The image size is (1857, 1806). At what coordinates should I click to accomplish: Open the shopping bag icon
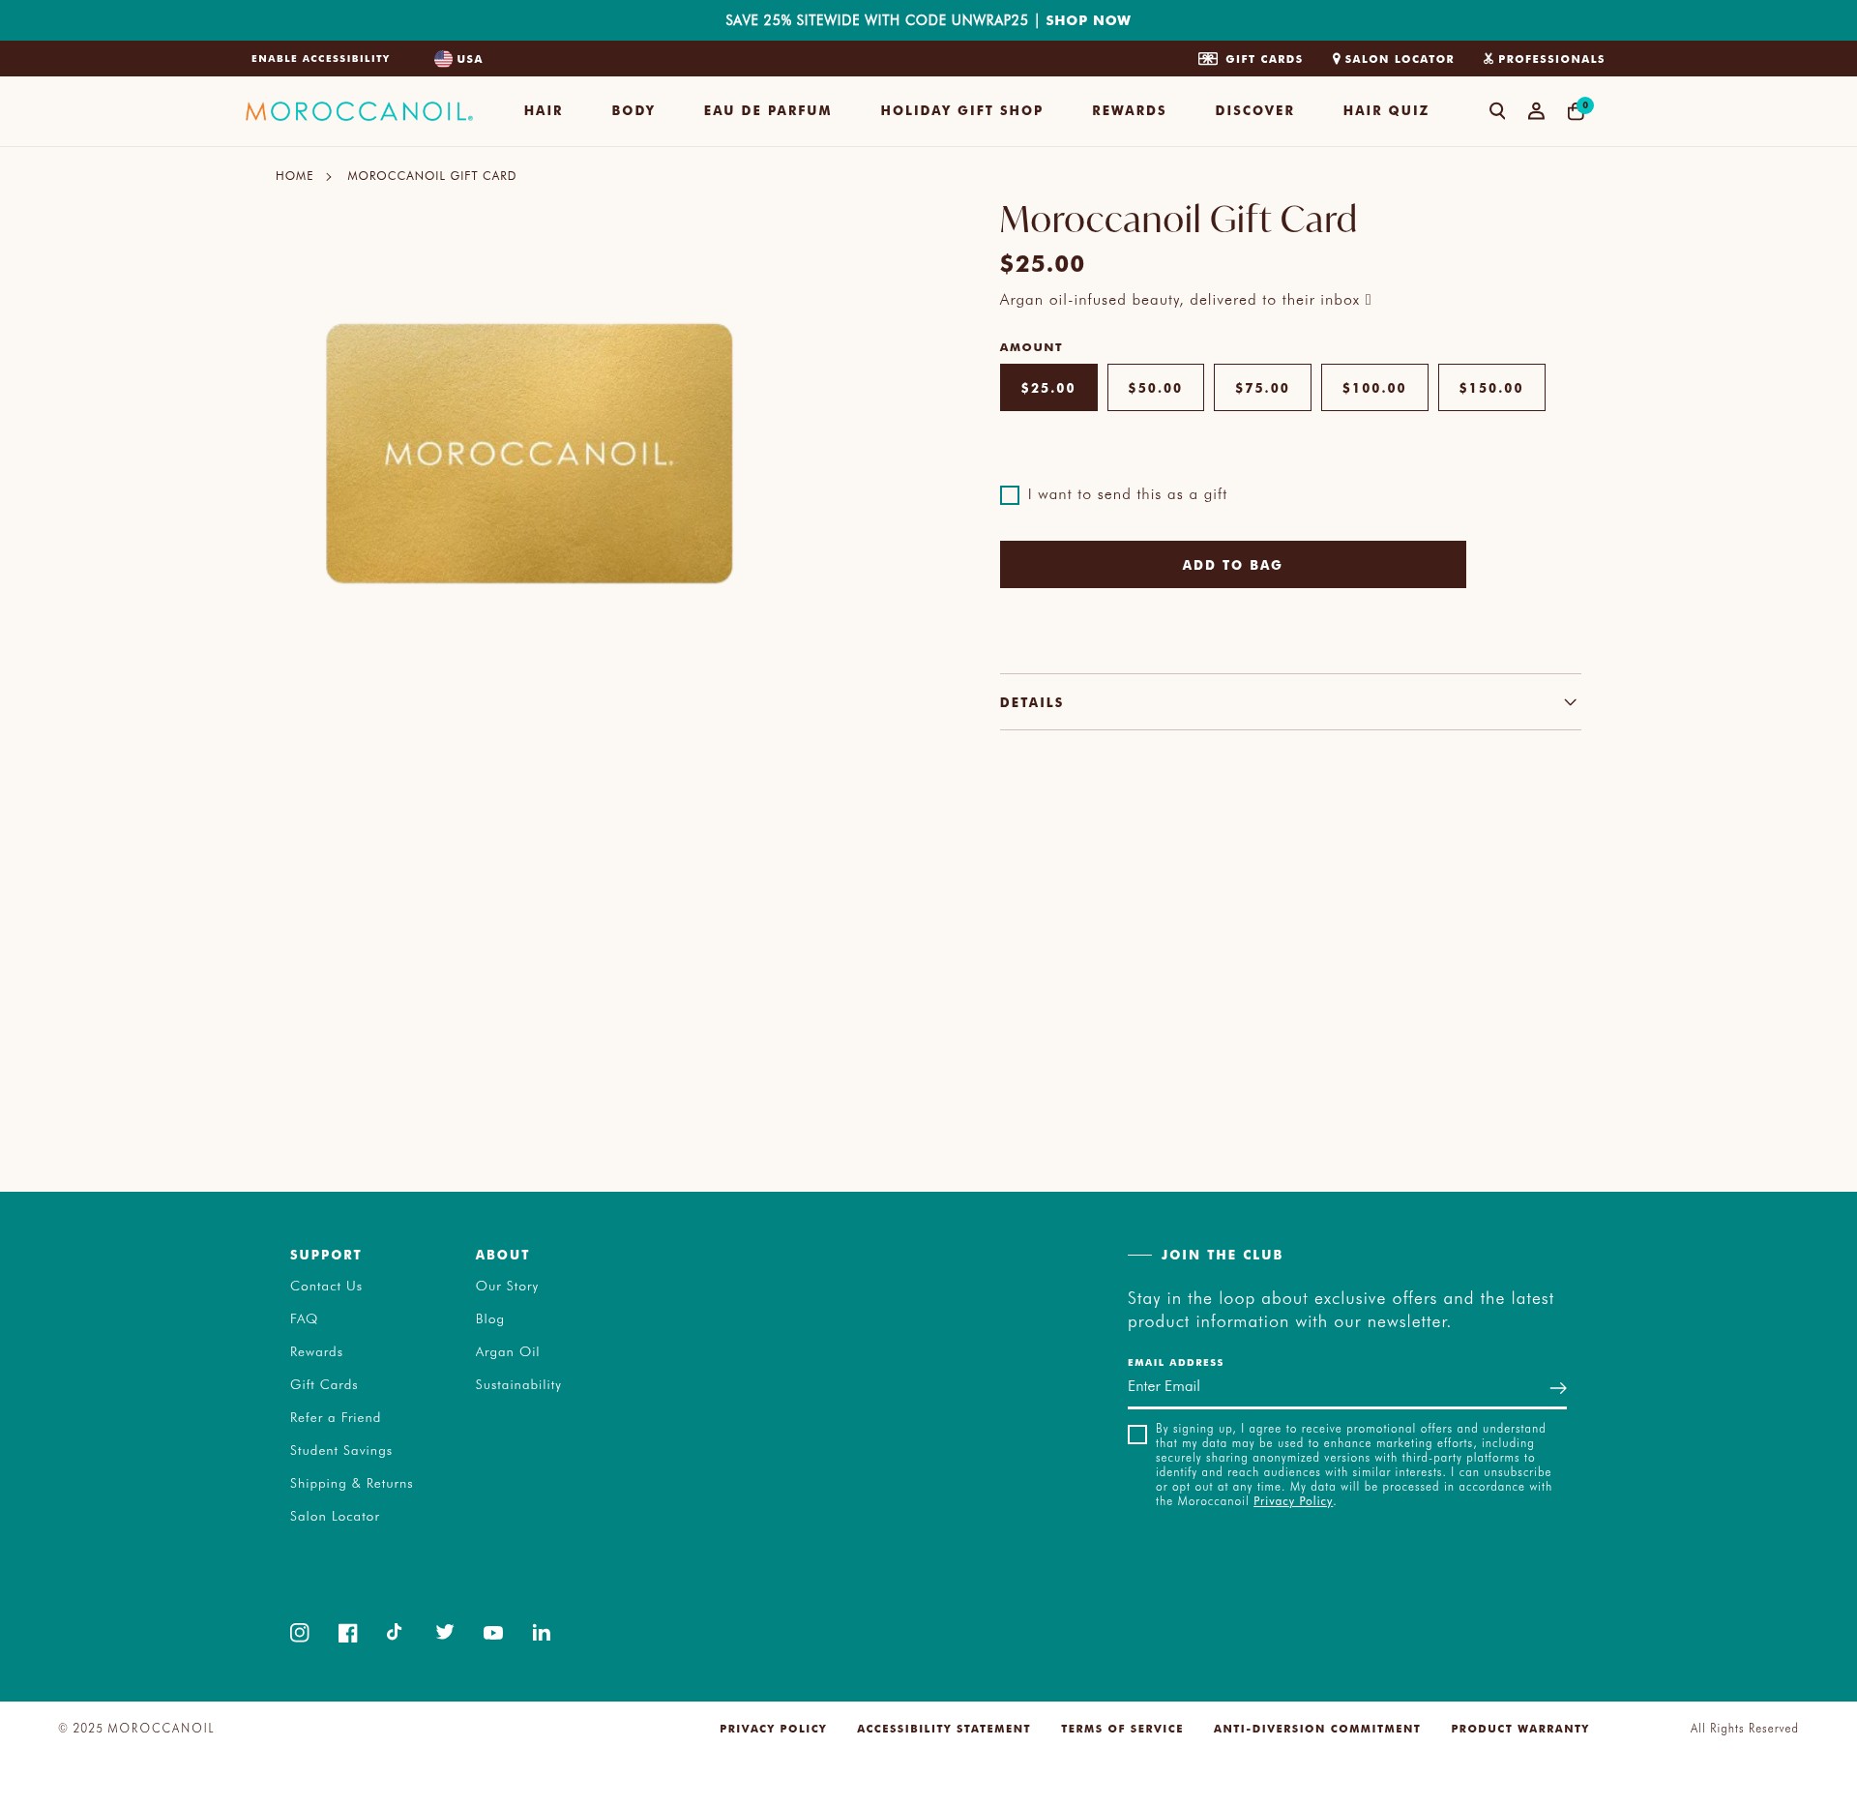[1576, 111]
